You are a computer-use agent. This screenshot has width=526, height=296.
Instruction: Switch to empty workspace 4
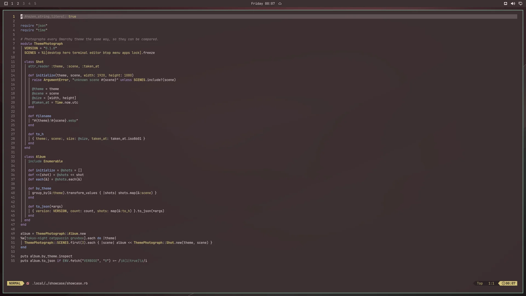tap(29, 4)
